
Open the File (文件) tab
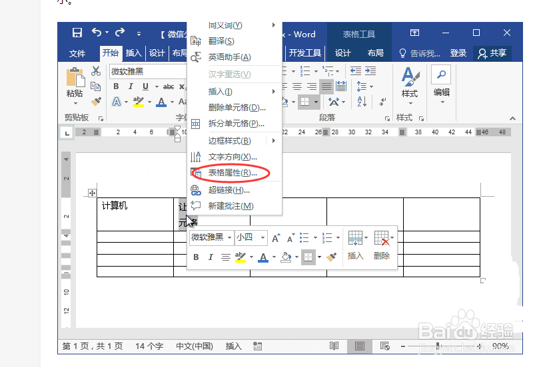click(77, 53)
